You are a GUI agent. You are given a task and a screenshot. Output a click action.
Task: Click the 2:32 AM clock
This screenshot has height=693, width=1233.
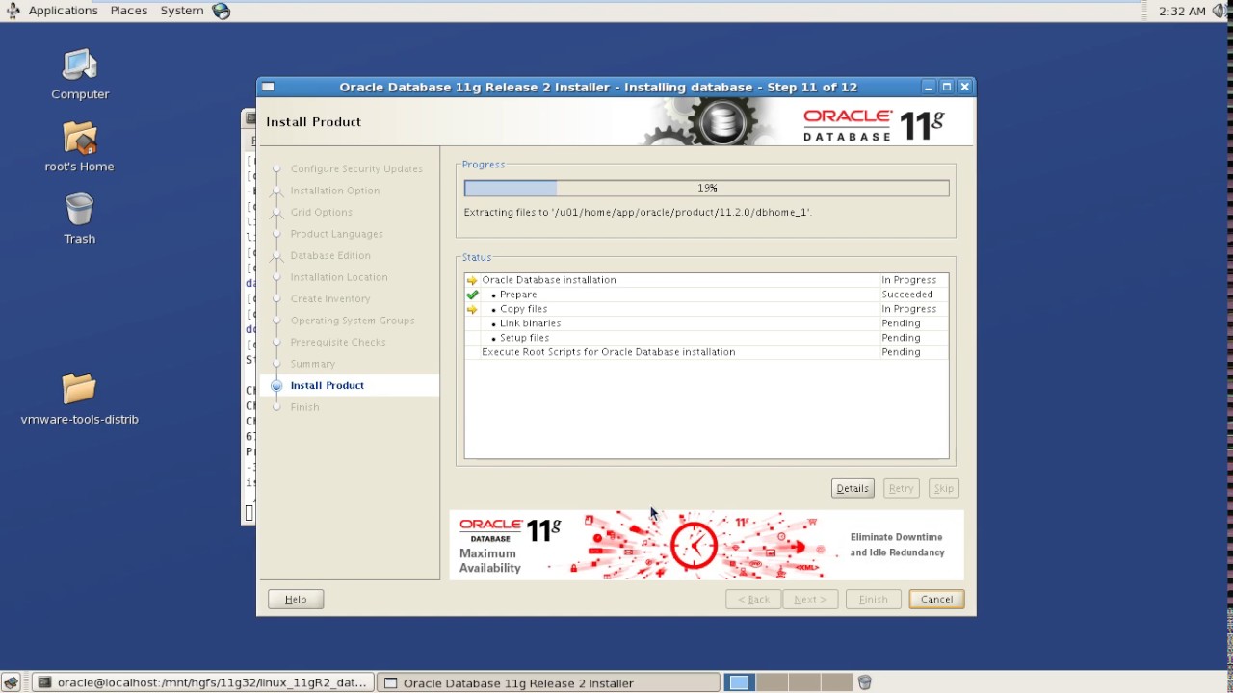click(x=1182, y=11)
